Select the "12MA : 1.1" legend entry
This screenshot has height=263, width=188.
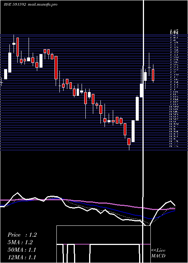pyautogui.click(x=22, y=257)
